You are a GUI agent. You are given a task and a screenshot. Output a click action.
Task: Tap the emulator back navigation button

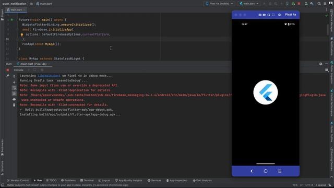click(x=252, y=171)
